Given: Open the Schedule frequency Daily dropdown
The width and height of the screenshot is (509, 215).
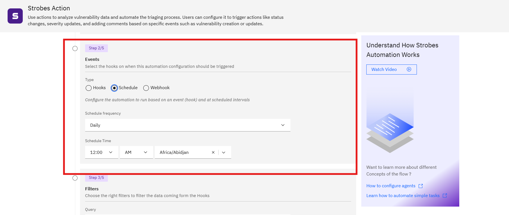Looking at the screenshot, I should (188, 125).
